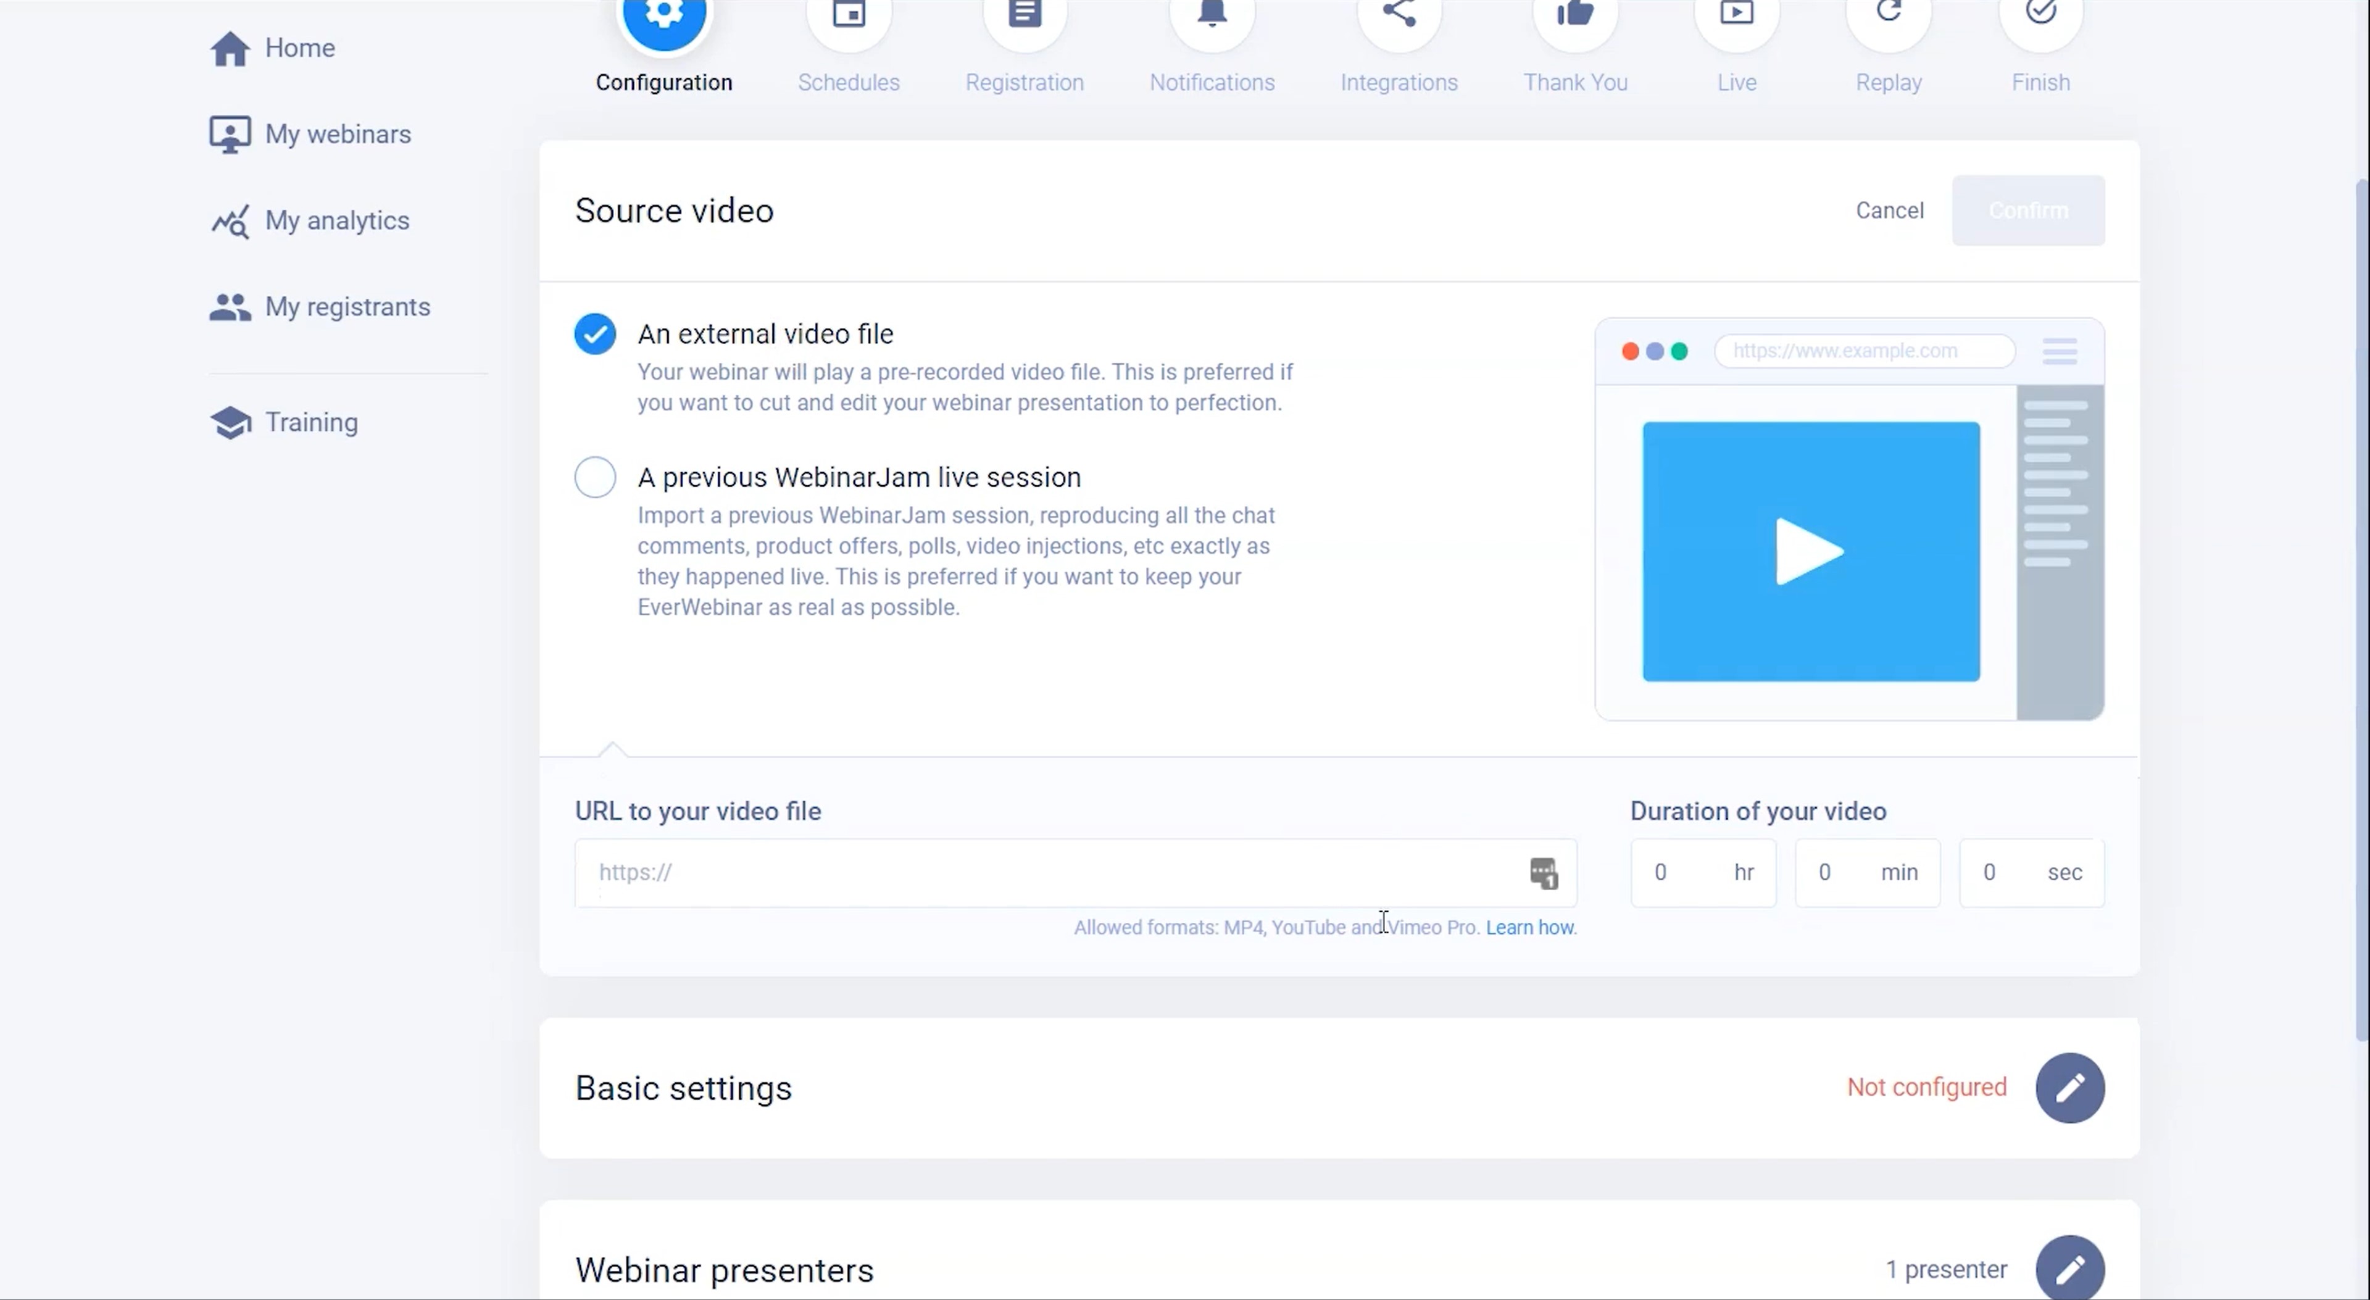Navigate to Integrations tab

pos(1397,48)
